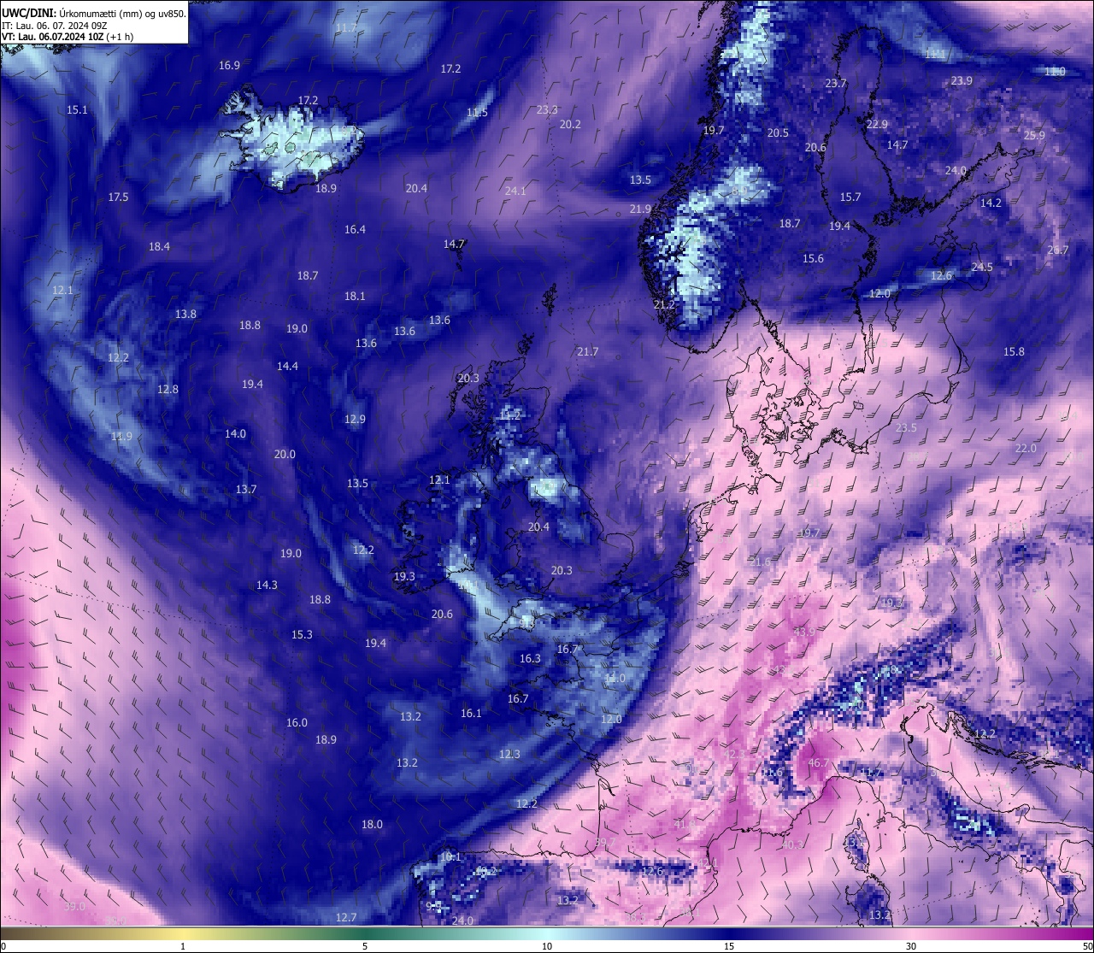
Task: Click the 18.1 value on the map
Action: tap(355, 296)
